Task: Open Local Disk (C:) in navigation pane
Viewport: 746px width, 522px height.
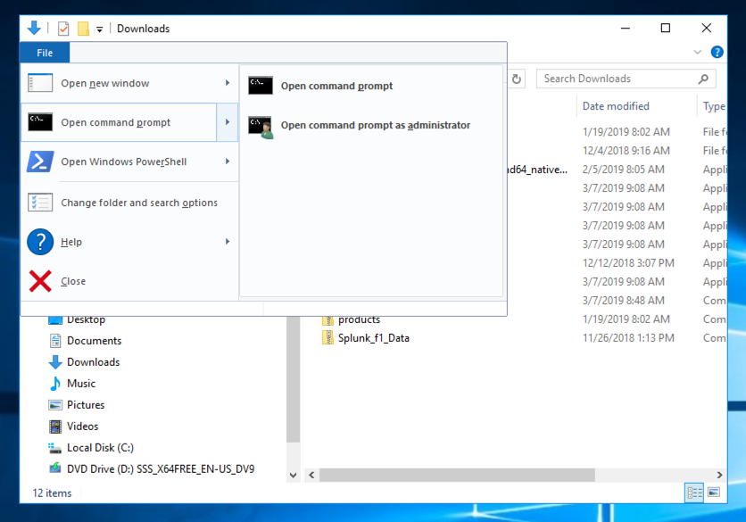Action: tap(100, 448)
